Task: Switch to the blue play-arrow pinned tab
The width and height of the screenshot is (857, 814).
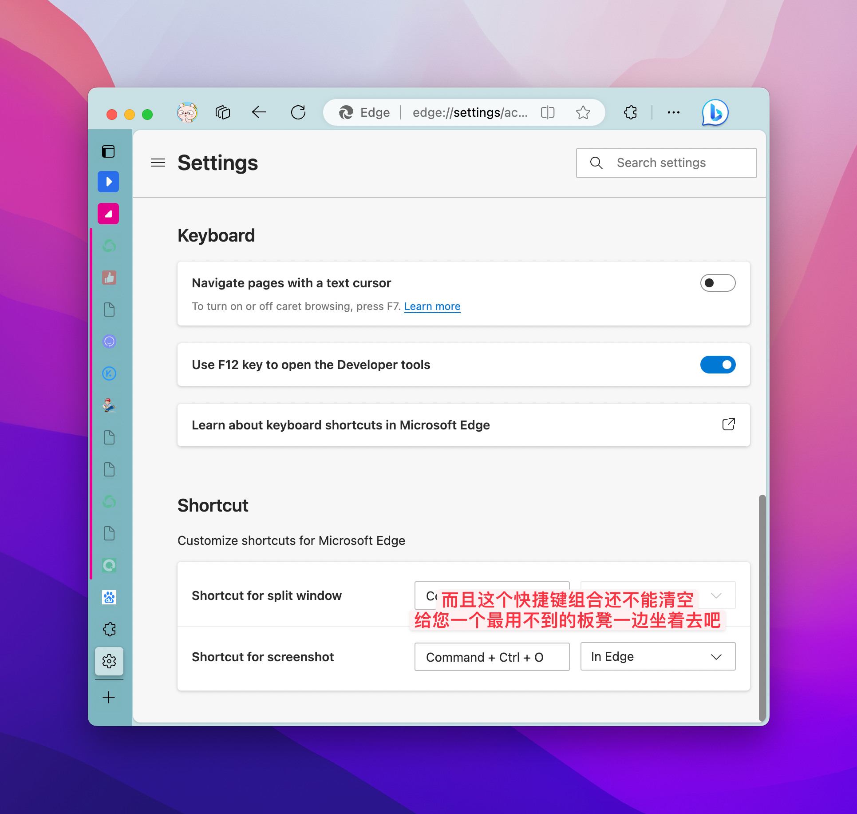Action: coord(108,182)
